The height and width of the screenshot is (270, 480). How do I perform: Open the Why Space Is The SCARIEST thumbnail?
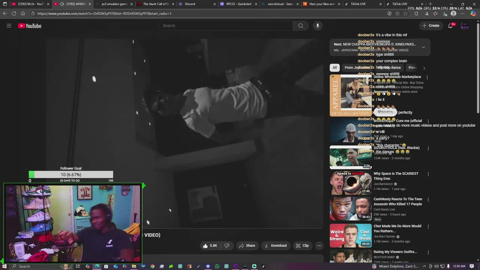(351, 183)
